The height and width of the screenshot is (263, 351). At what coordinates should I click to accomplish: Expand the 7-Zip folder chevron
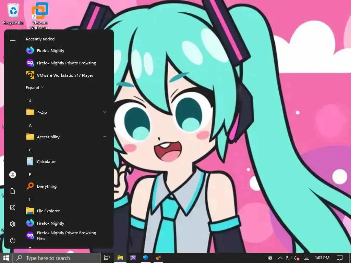point(105,112)
